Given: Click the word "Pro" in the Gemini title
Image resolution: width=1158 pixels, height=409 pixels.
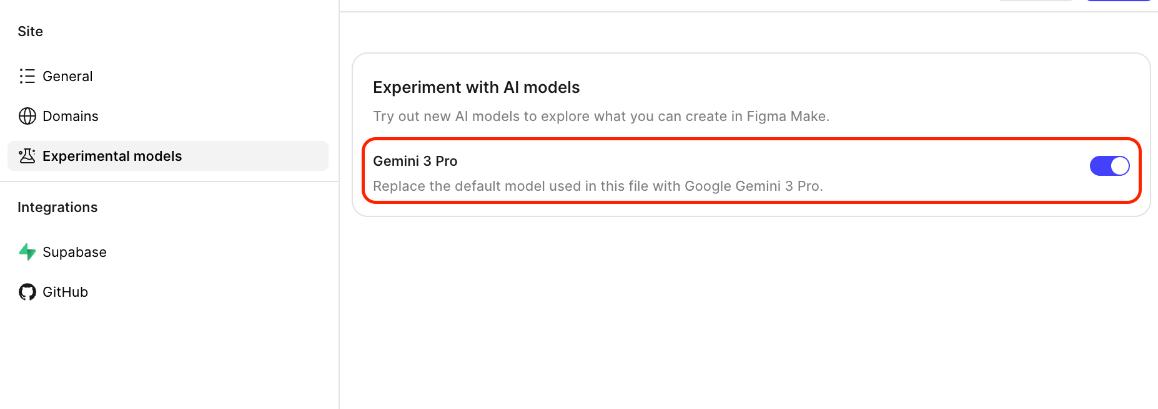Looking at the screenshot, I should pos(447,161).
